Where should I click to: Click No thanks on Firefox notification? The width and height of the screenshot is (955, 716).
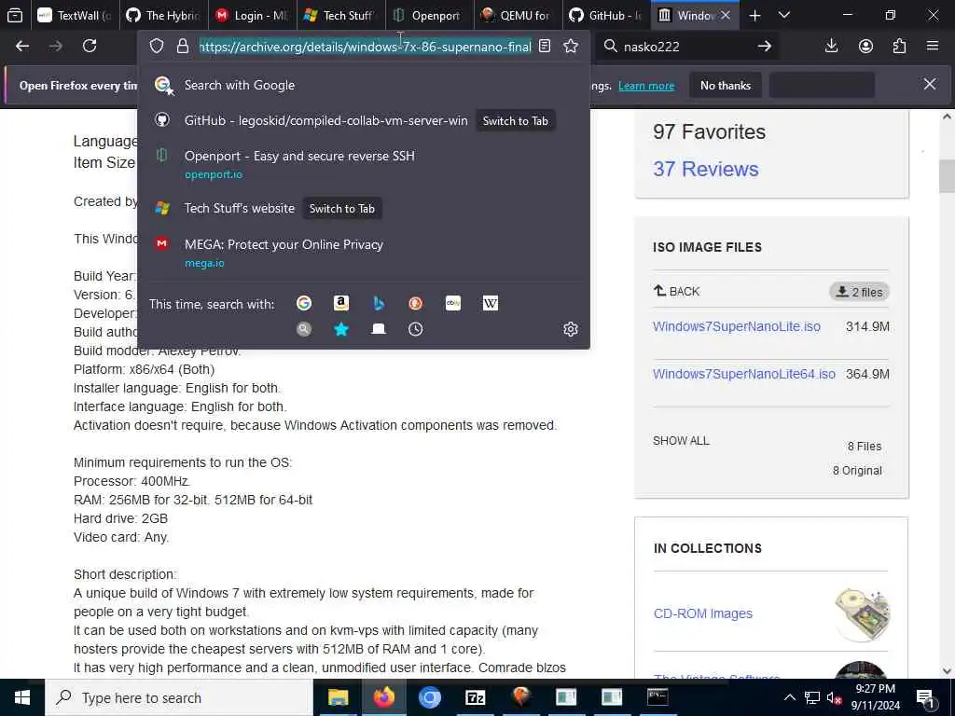(x=726, y=85)
